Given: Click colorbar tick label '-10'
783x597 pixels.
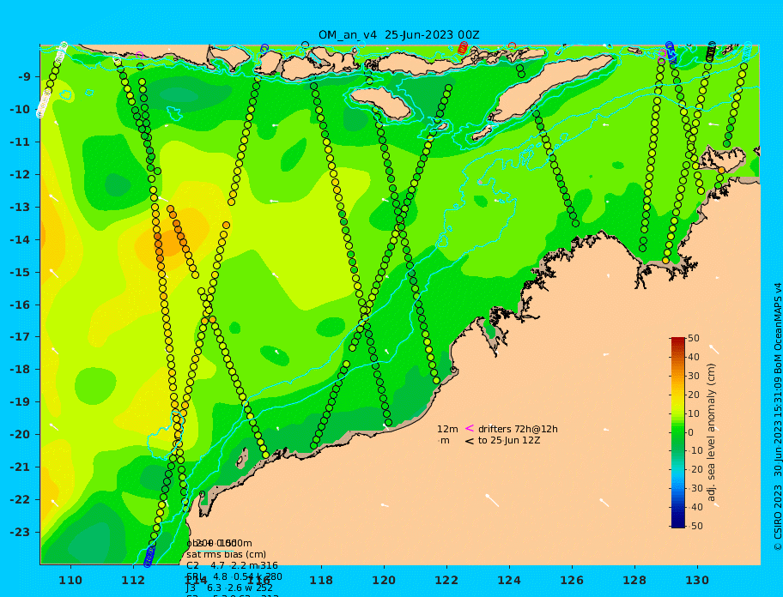Looking at the screenshot, I should [695, 450].
